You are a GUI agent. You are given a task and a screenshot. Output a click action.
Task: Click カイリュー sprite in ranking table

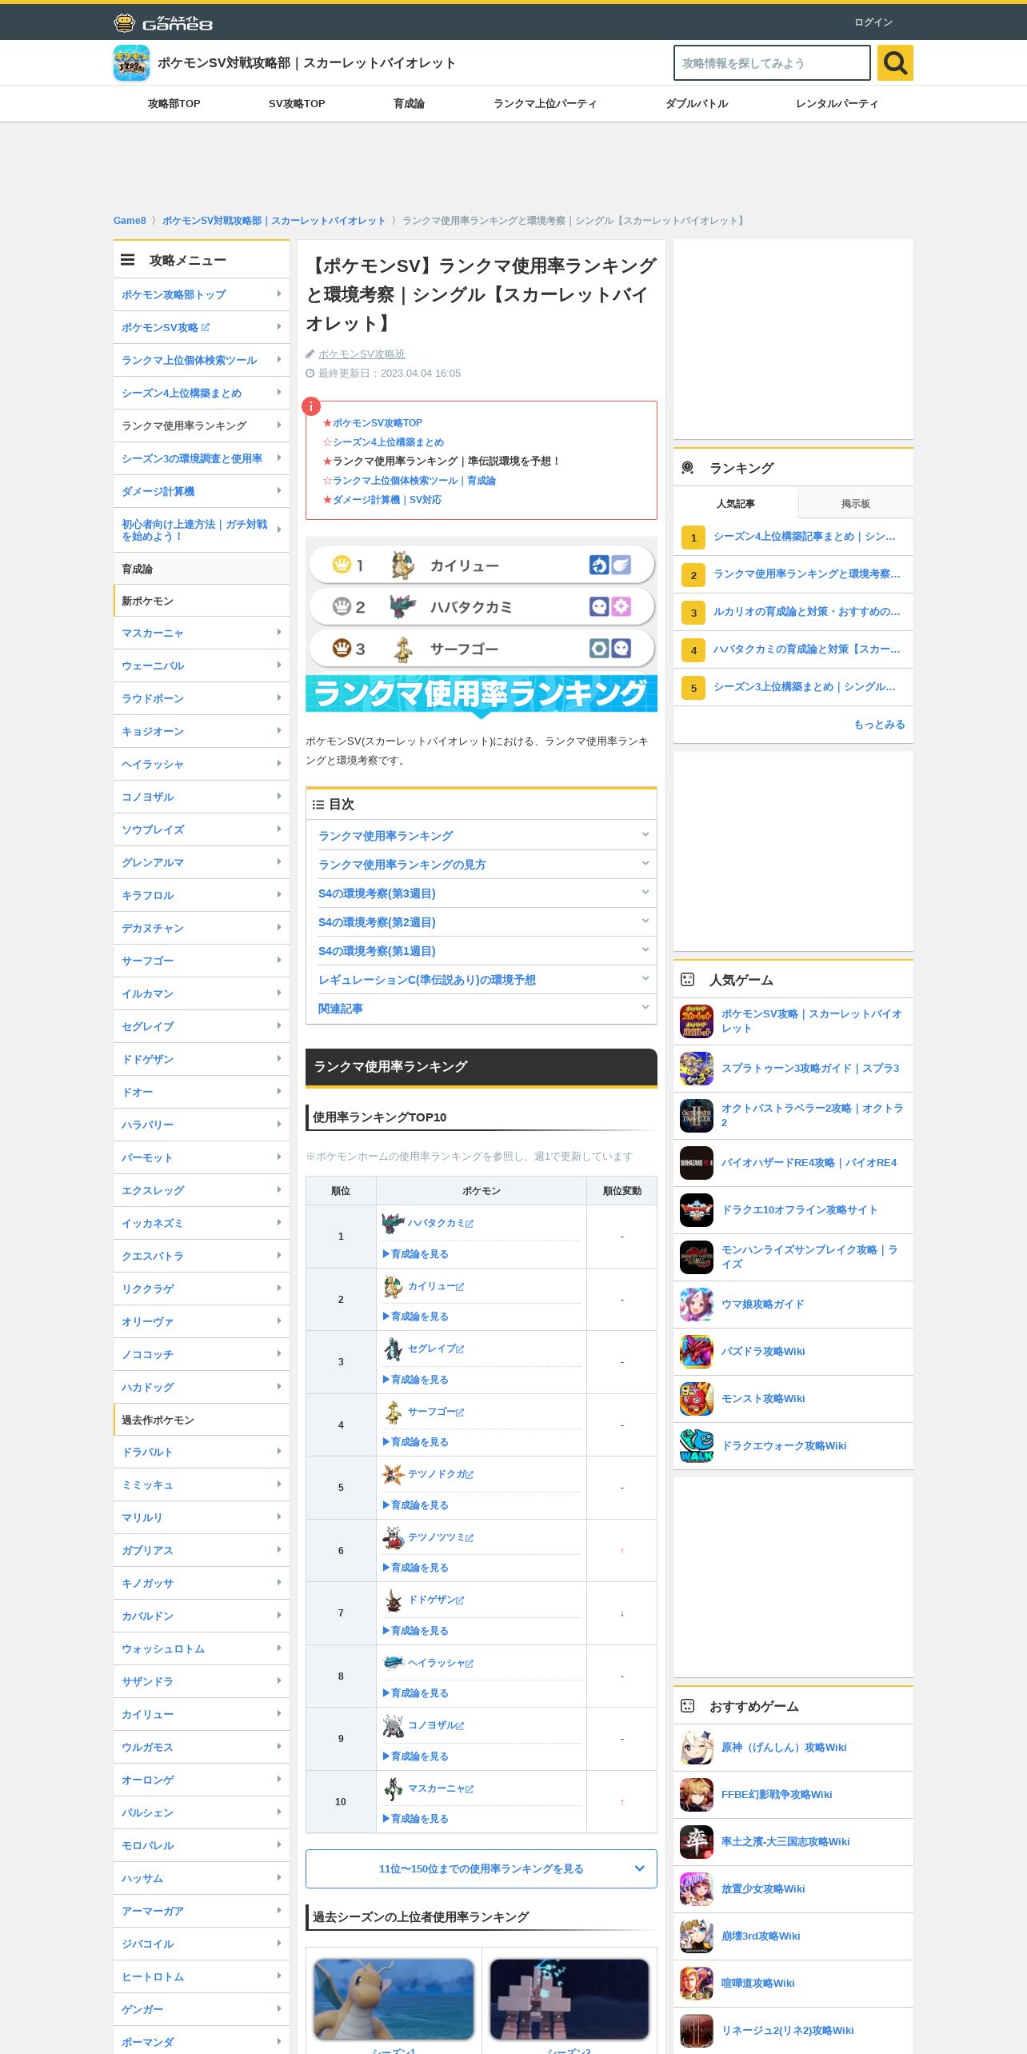[x=393, y=1286]
